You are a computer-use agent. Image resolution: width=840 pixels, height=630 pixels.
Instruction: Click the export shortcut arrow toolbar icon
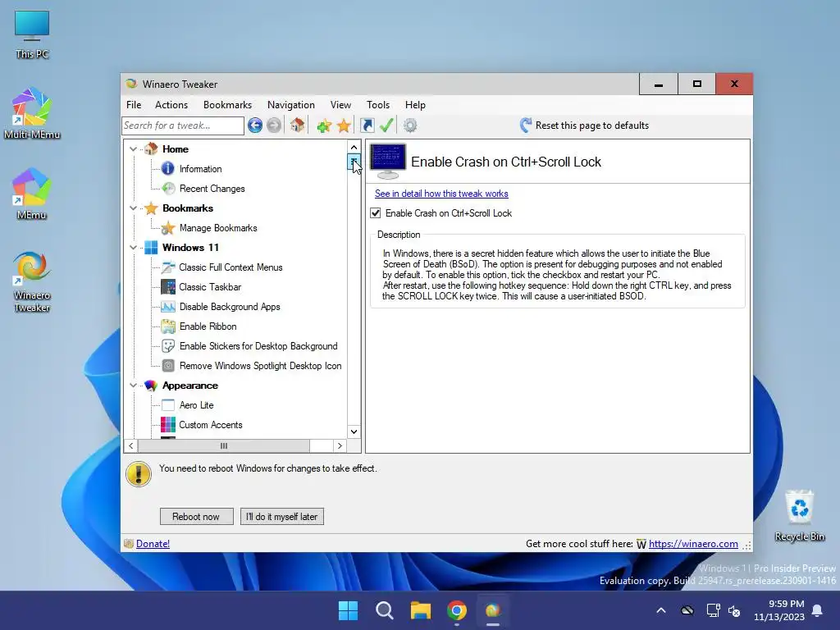[x=367, y=126]
